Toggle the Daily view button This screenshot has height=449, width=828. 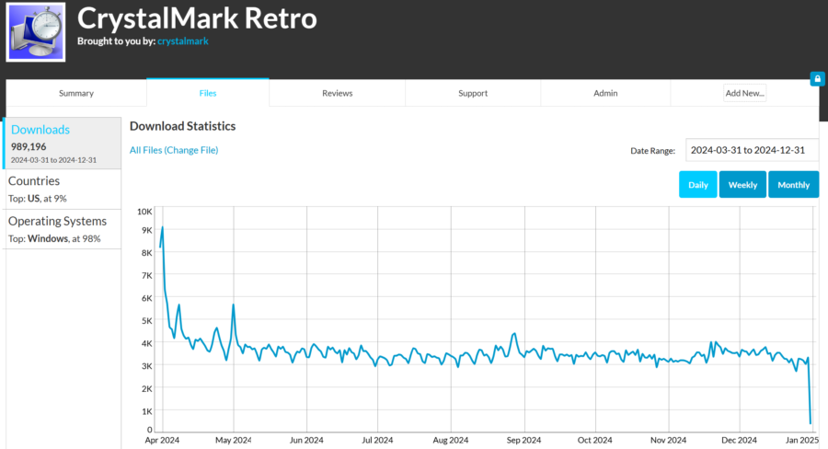tap(698, 185)
